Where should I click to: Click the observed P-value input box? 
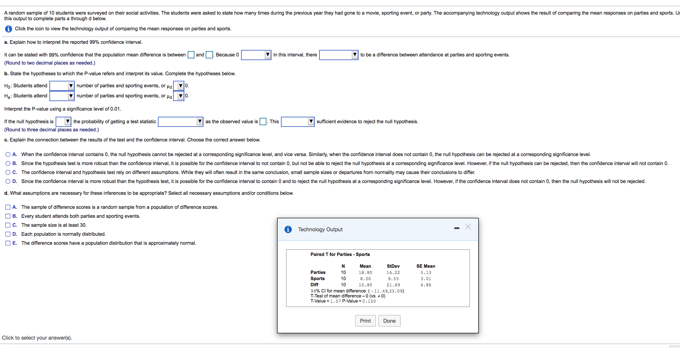[263, 122]
